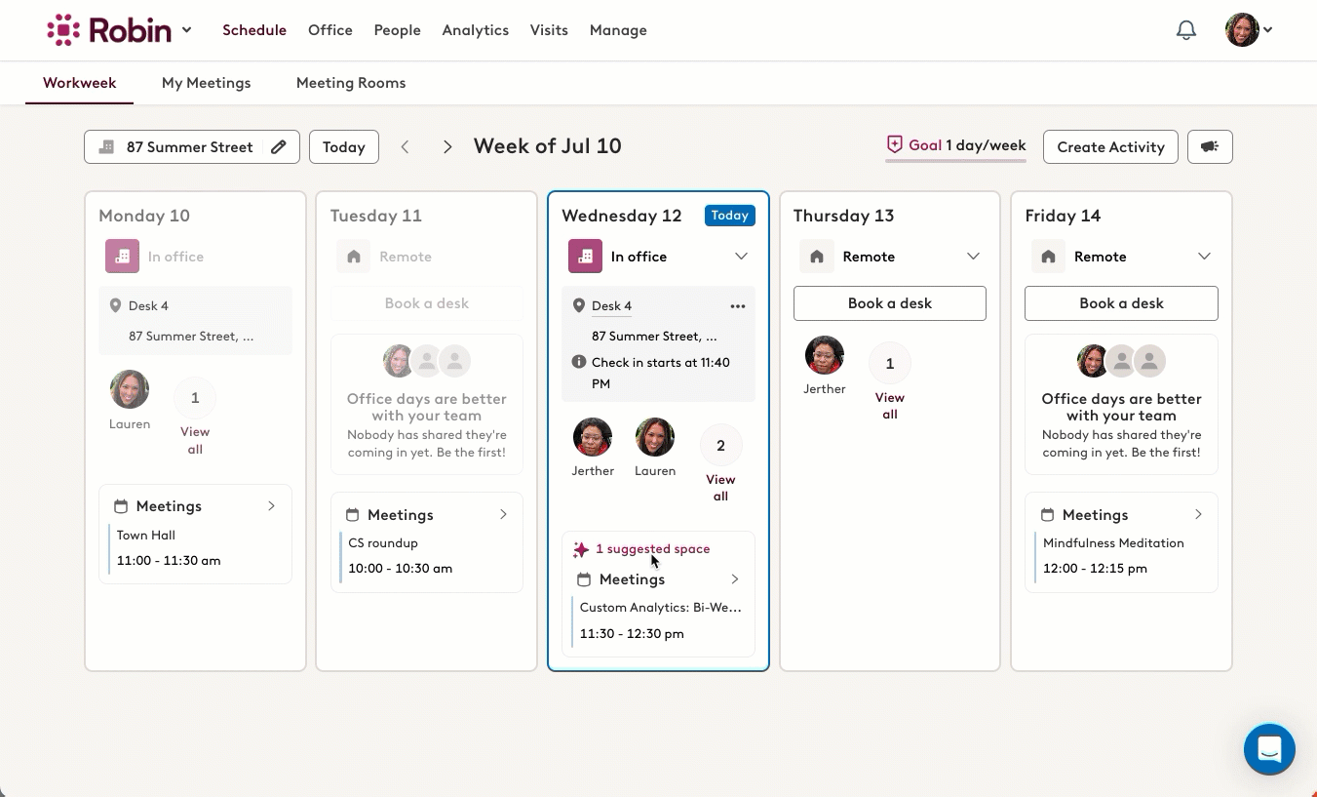Screen dimensions: 1317x797
Task: Open the CS roundup meeting
Action: pos(427,556)
